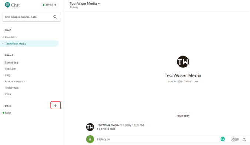Click the search magnifier icon
This screenshot has height=145, width=250.
tap(55, 17)
